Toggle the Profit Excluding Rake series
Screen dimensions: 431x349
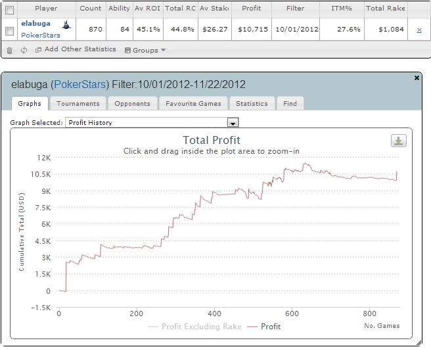194,327
